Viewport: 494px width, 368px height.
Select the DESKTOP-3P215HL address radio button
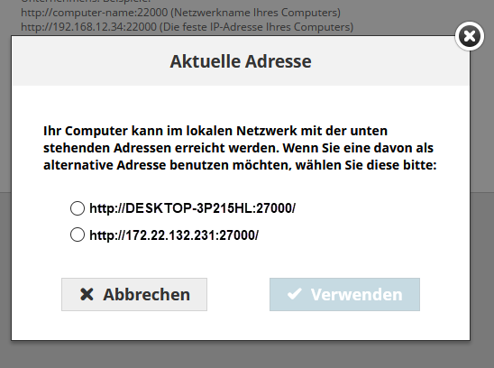pyautogui.click(x=78, y=208)
